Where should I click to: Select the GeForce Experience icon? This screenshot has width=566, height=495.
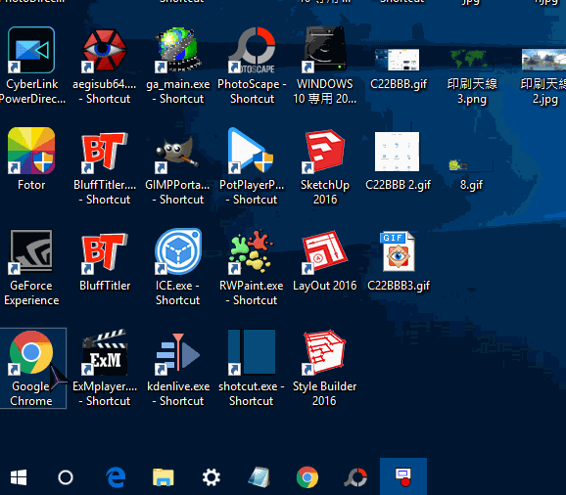[31, 251]
